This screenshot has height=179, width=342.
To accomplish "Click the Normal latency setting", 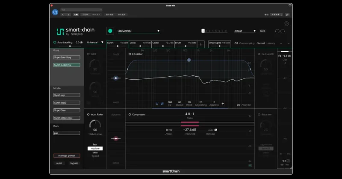I will click(x=261, y=43).
